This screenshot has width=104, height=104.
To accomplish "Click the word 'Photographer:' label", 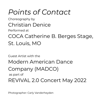I will coord(17,93).
